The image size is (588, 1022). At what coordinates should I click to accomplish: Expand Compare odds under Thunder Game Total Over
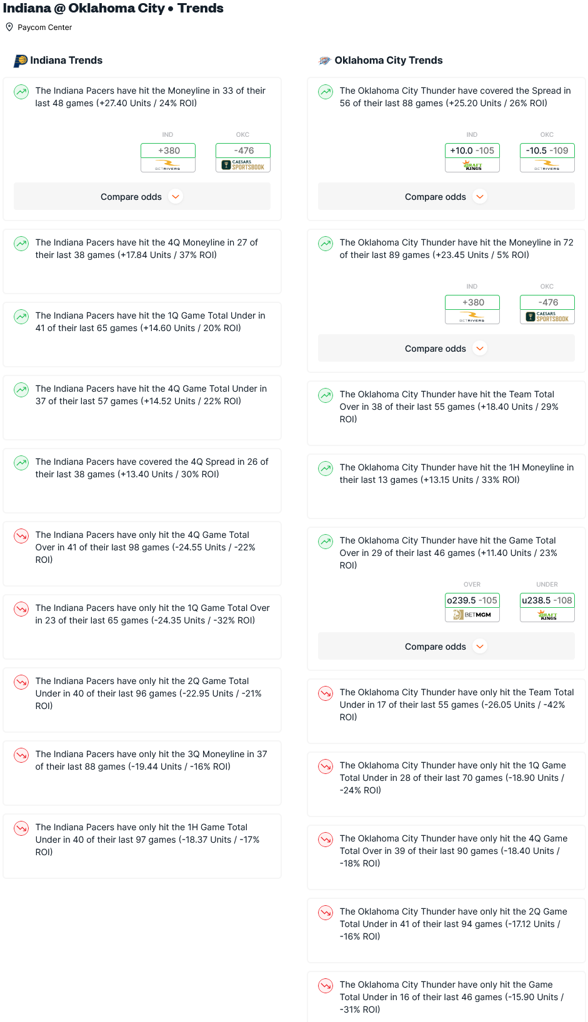tap(446, 646)
